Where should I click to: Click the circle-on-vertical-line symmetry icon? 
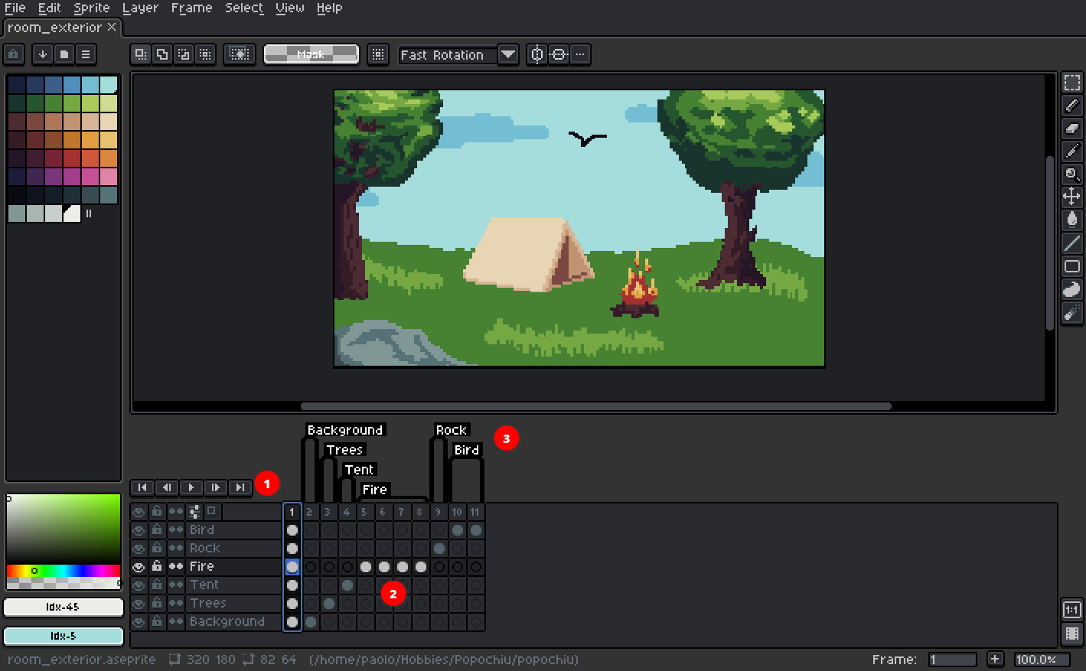point(537,54)
